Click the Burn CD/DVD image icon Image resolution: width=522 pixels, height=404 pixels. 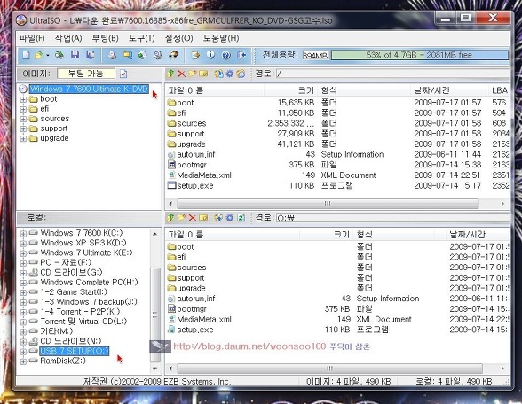click(173, 55)
